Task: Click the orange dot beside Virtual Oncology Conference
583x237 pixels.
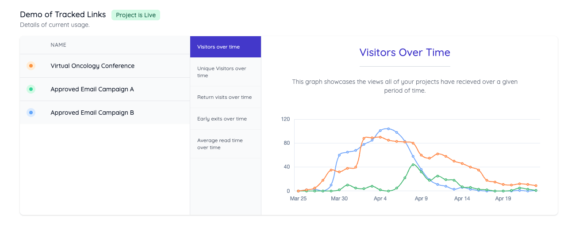Action: pos(31,66)
